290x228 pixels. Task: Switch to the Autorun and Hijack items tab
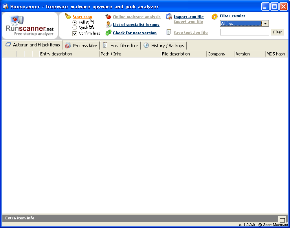click(33, 45)
